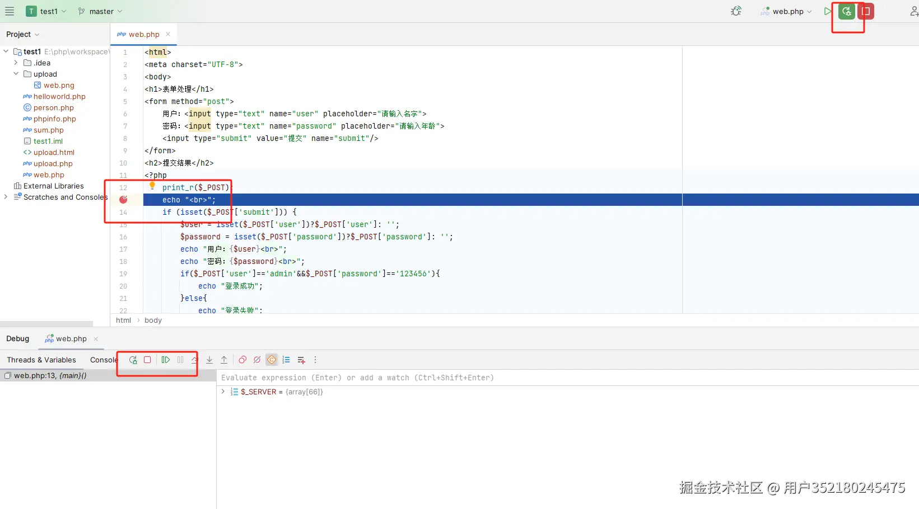Collapse the test1 project root
The image size is (919, 509).
(6, 51)
